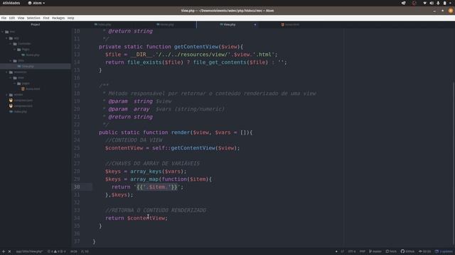Open composer.lock in the project tree
The image size is (455, 255).
click(x=23, y=106)
